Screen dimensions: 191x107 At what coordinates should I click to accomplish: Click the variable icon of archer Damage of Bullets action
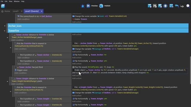coord(73,49)
